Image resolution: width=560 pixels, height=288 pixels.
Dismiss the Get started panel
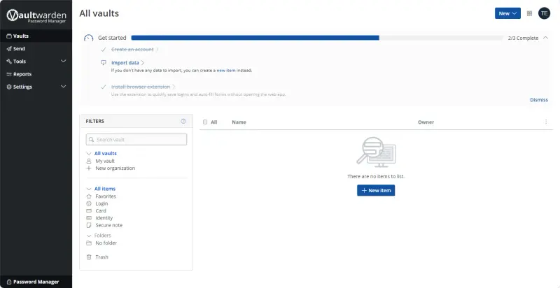pyautogui.click(x=539, y=100)
